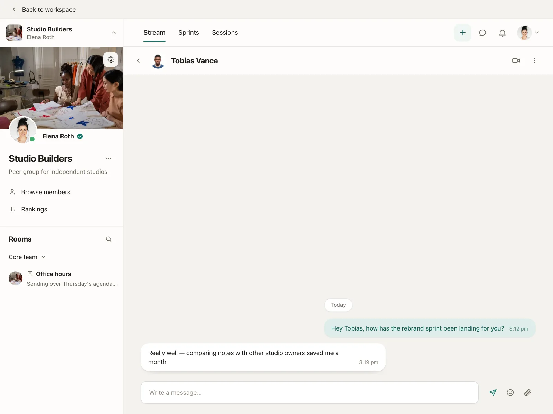Open the Sessions tab
The height and width of the screenshot is (414, 553).
[225, 33]
